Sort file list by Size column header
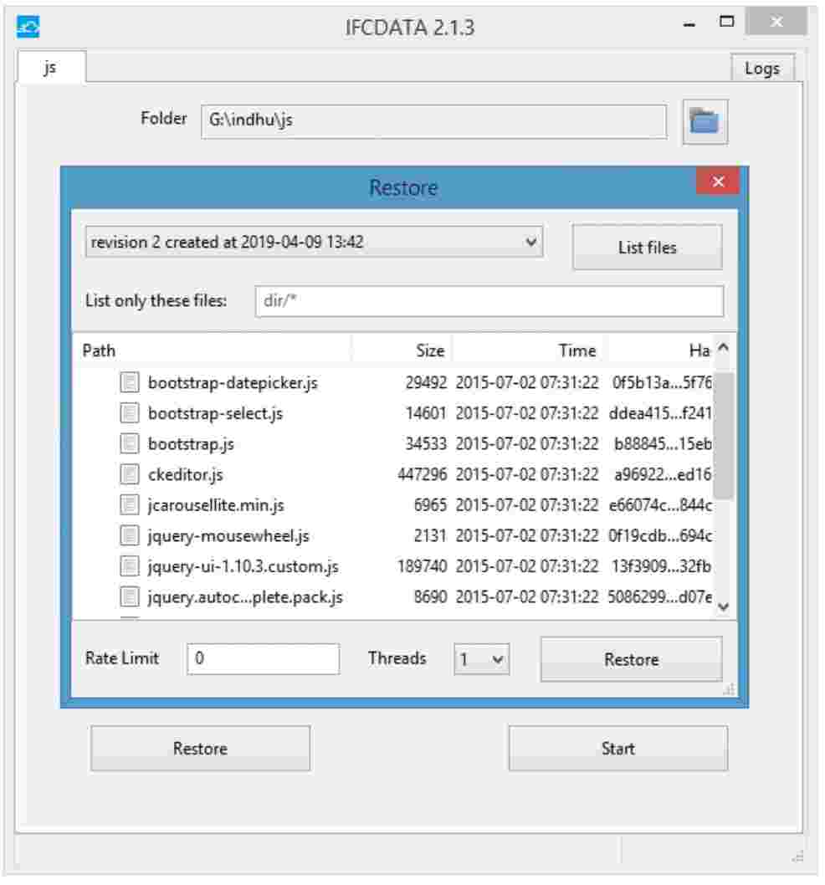Image resolution: width=825 pixels, height=885 pixels. coord(402,350)
